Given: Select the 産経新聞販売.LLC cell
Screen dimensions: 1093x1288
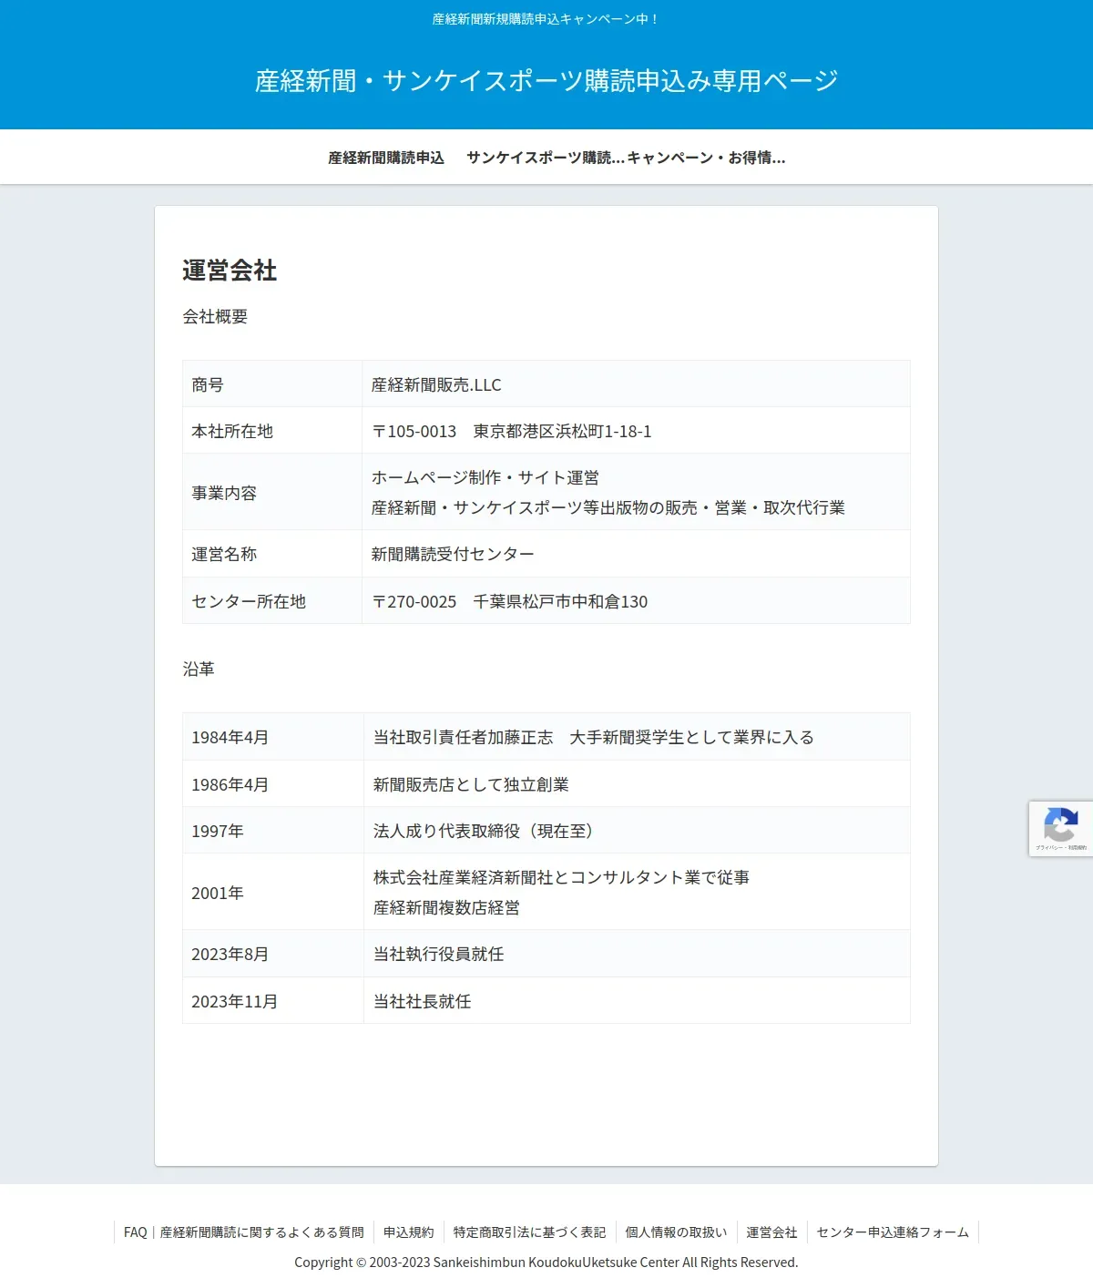Looking at the screenshot, I should click(x=636, y=384).
